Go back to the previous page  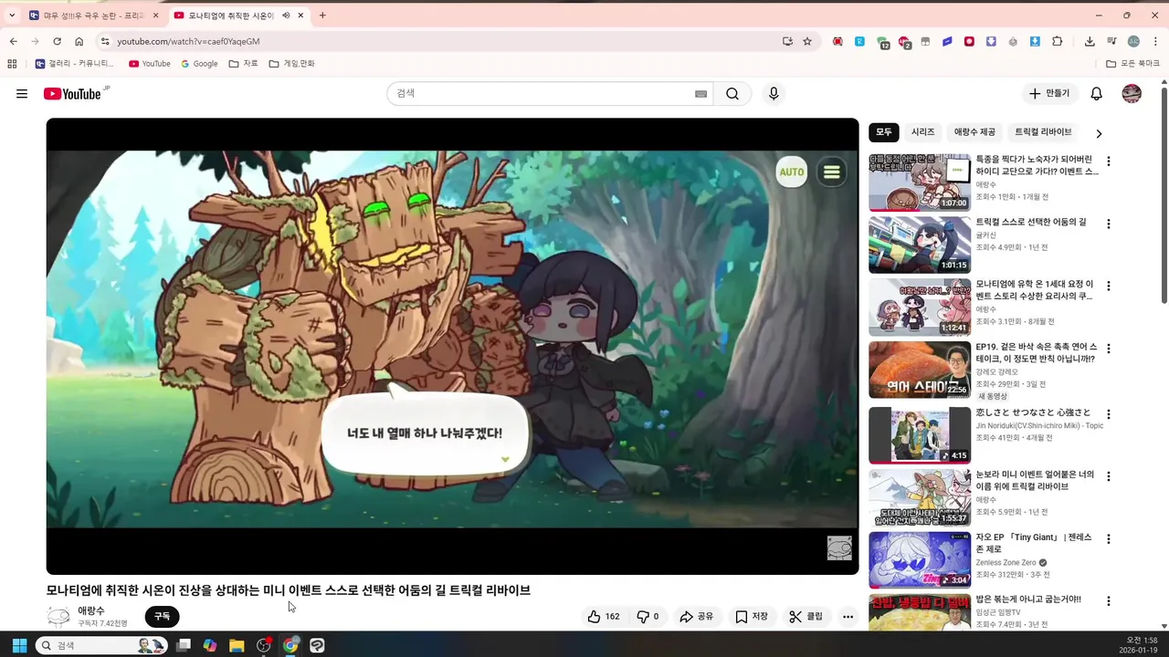tap(13, 41)
